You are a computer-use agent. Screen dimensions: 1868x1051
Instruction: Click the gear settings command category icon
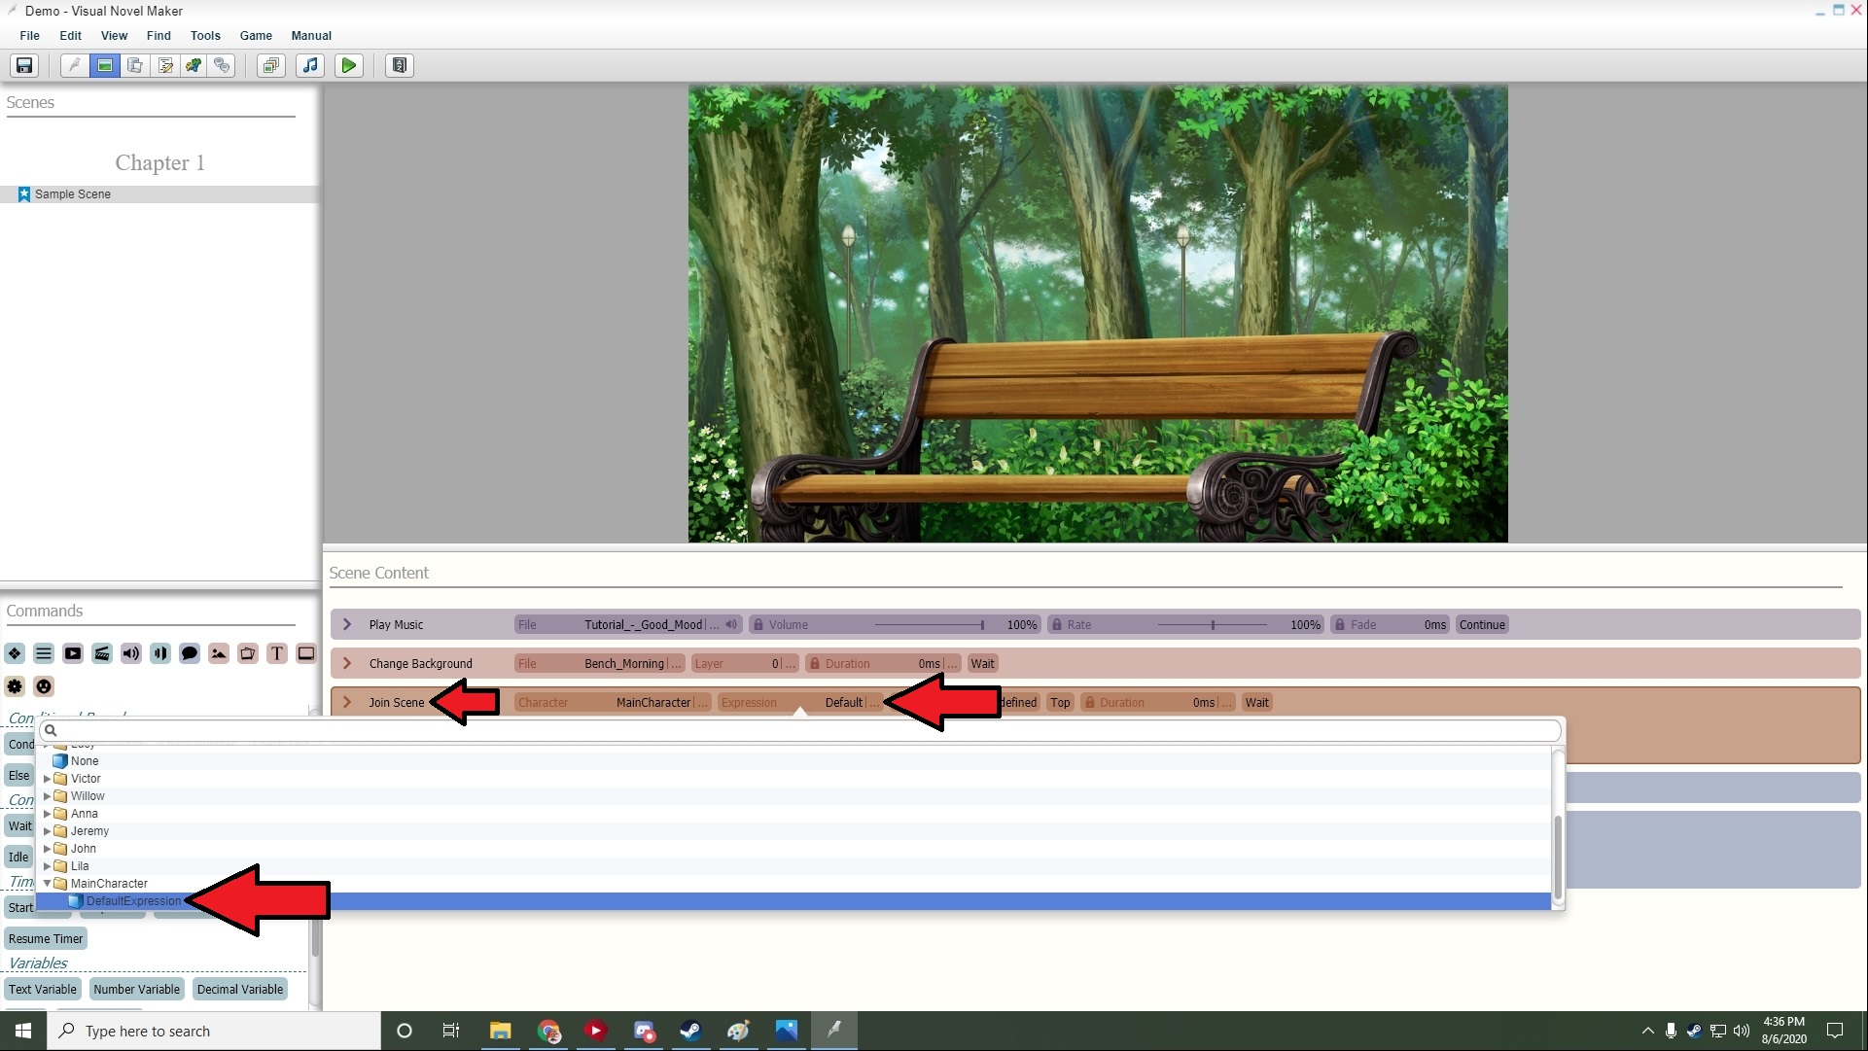coord(15,686)
